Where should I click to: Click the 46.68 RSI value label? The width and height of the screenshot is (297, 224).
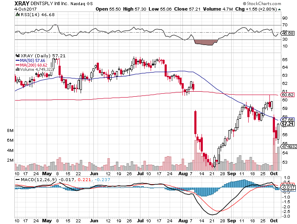[287, 33]
